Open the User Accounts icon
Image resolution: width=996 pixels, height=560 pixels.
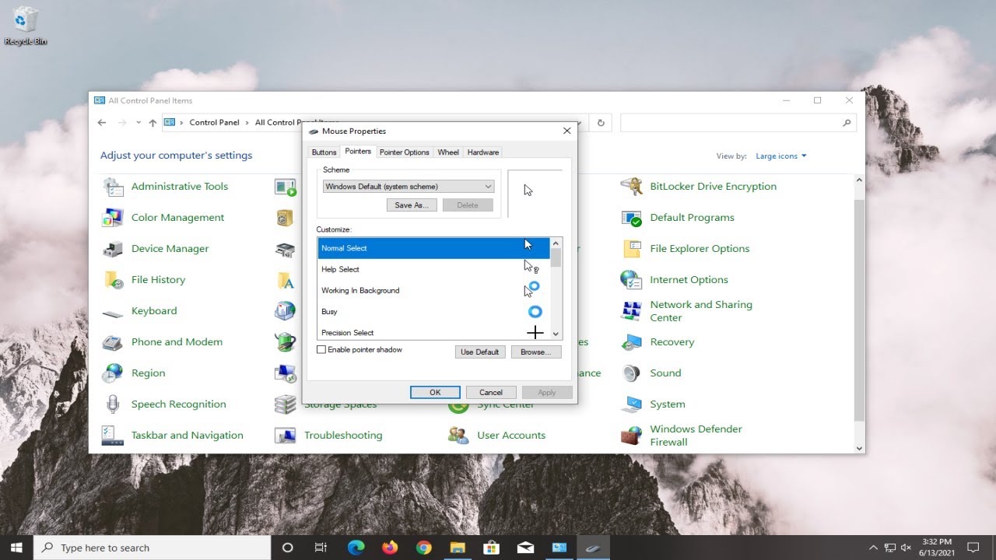(x=458, y=436)
